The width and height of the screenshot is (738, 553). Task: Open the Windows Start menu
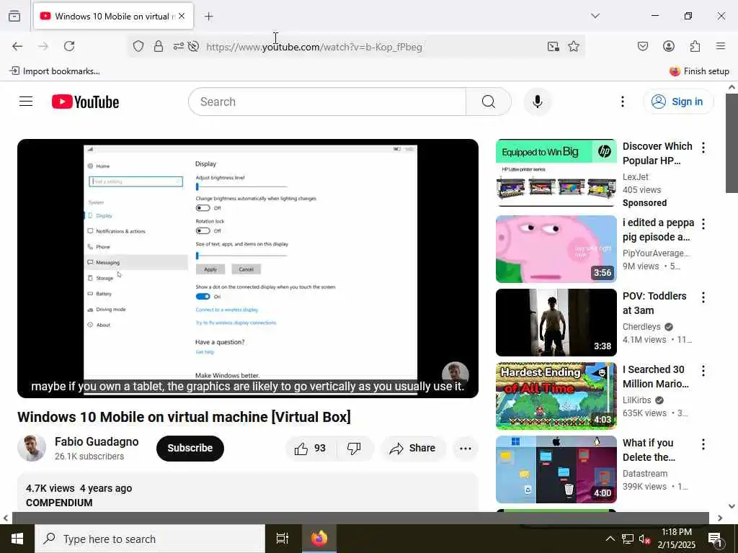17,539
